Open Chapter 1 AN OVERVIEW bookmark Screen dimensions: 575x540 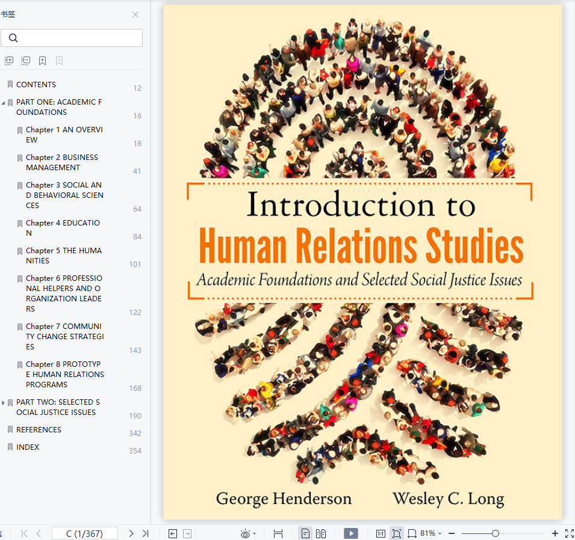tap(64, 135)
